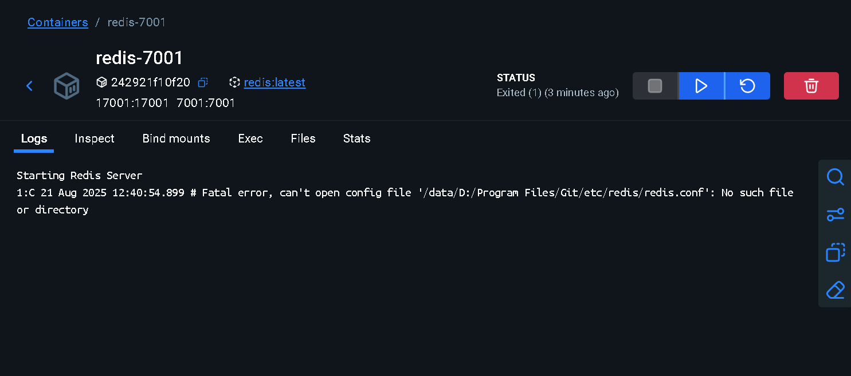851x376 pixels.
Task: Delete the container using trash icon
Action: [x=811, y=86]
